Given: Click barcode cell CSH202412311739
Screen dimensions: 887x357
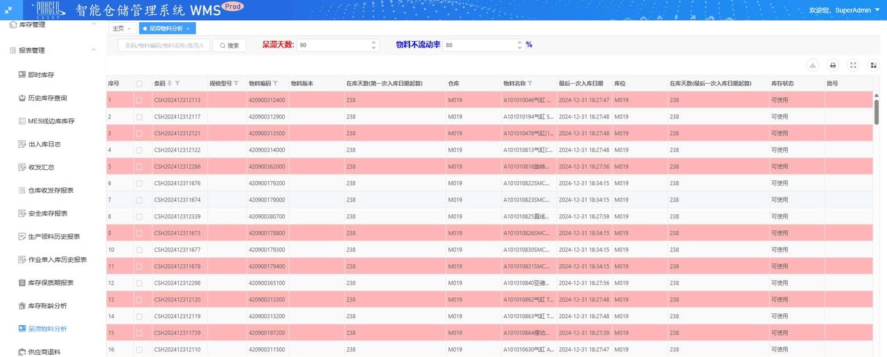Looking at the screenshot, I should 177,333.
